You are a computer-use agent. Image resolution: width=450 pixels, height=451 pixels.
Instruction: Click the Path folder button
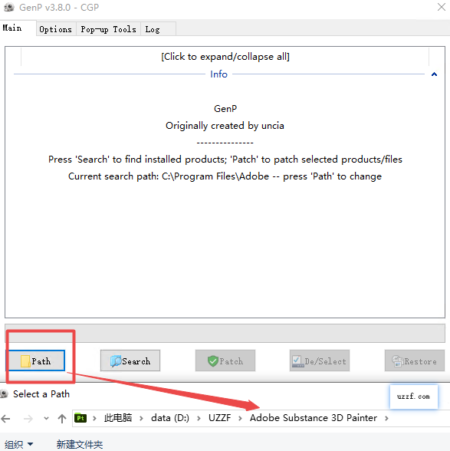click(37, 360)
